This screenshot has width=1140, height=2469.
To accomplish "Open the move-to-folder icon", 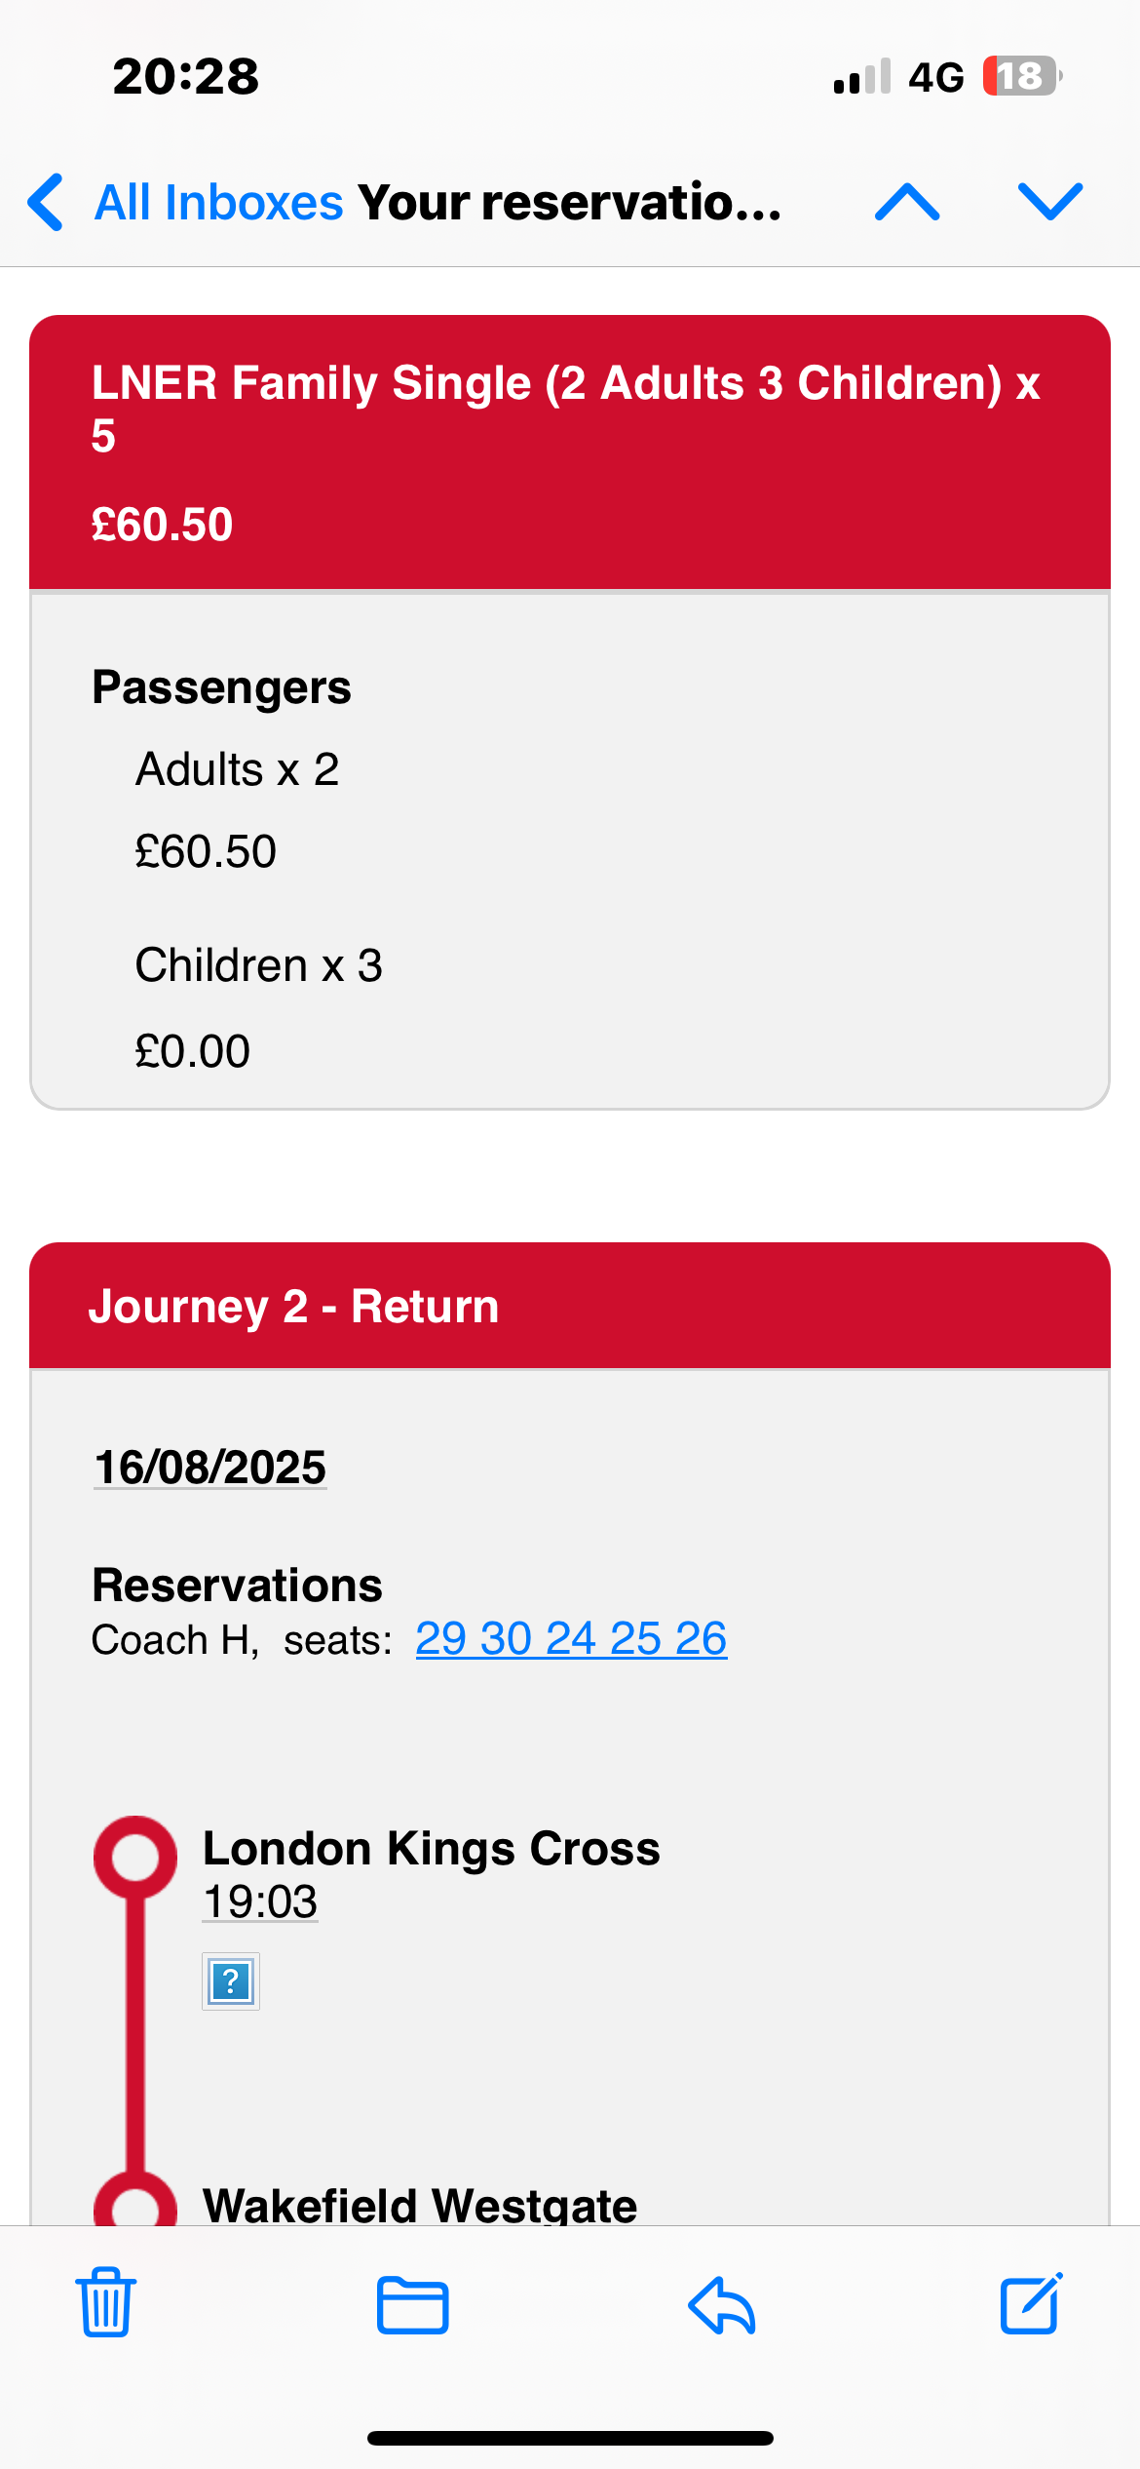I will pyautogui.click(x=412, y=2305).
